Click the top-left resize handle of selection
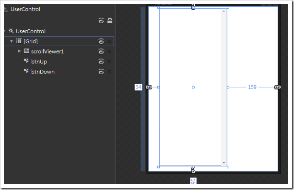Image resolution: width=294 pixels, height=190 pixels. tap(158, 8)
